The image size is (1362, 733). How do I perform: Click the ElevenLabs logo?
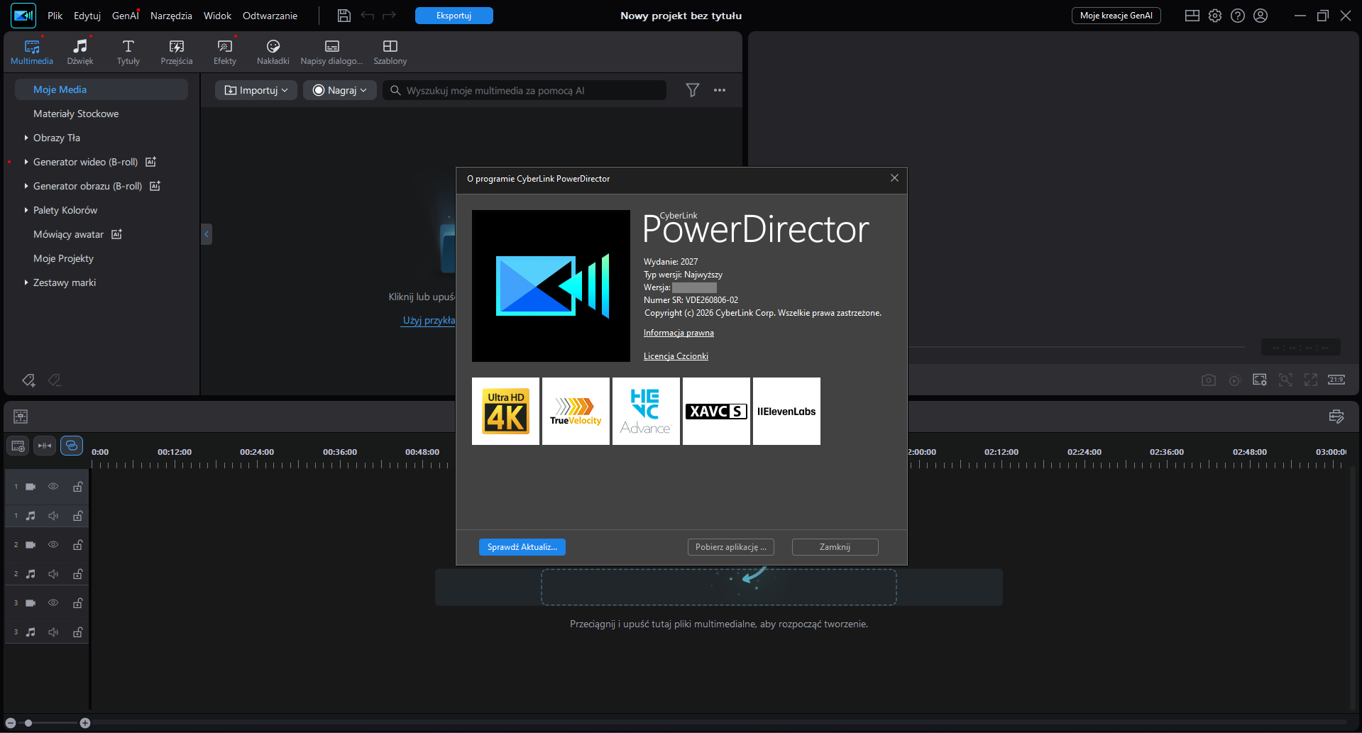[x=786, y=412]
